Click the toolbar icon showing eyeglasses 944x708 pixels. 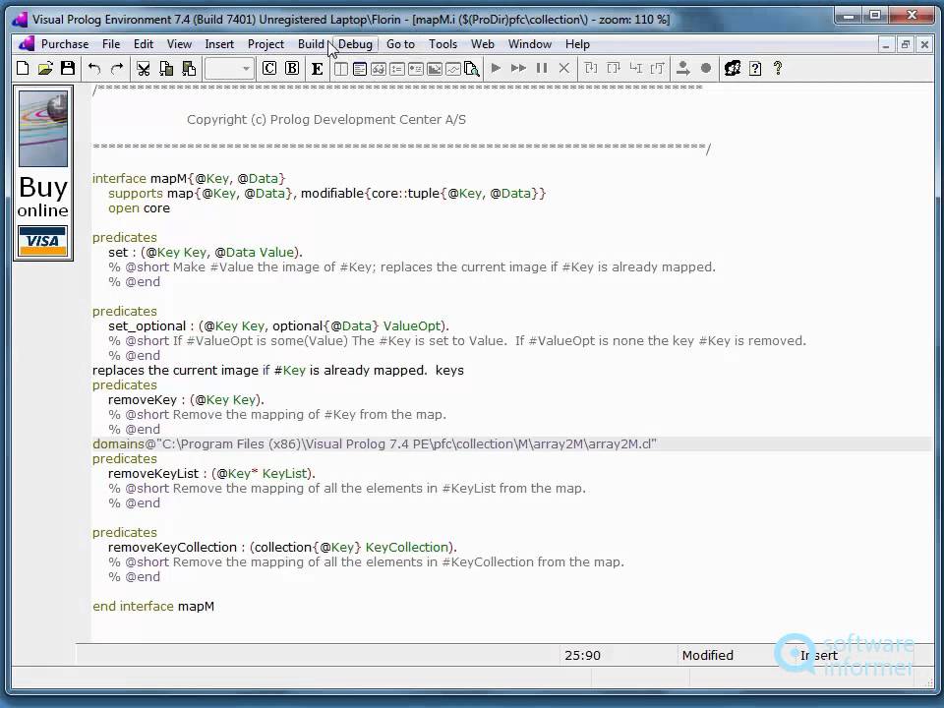click(x=378, y=69)
